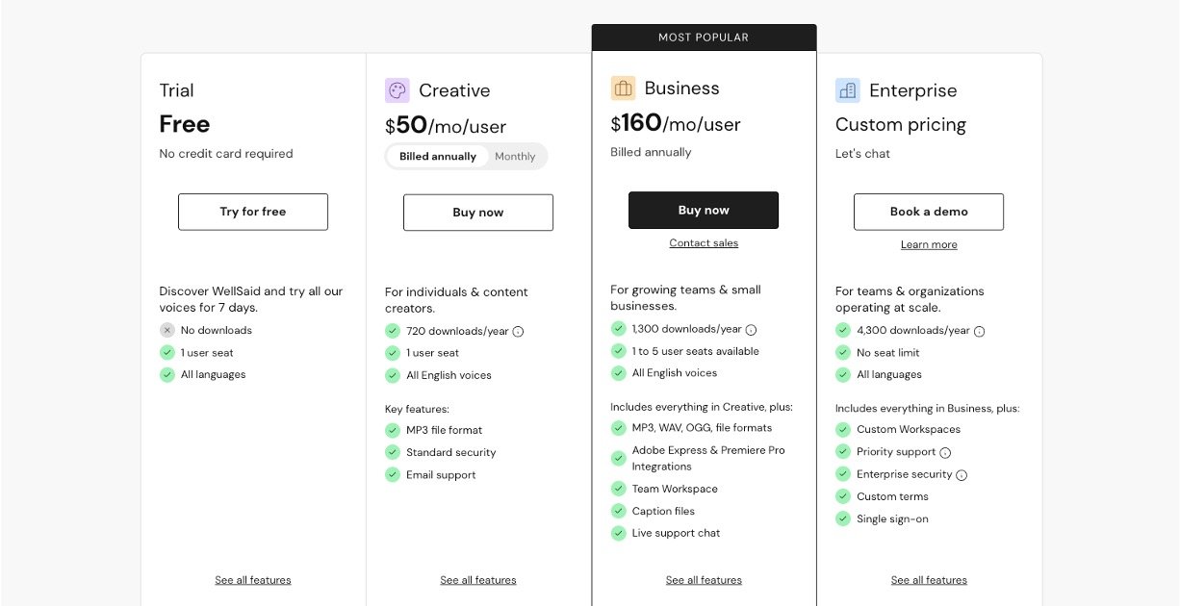Click the grey X icon by No downloads
Screen dimensions: 1180x606
coord(167,330)
